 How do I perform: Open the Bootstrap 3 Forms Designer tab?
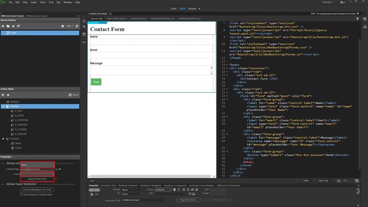pyautogui.click(x=202, y=186)
